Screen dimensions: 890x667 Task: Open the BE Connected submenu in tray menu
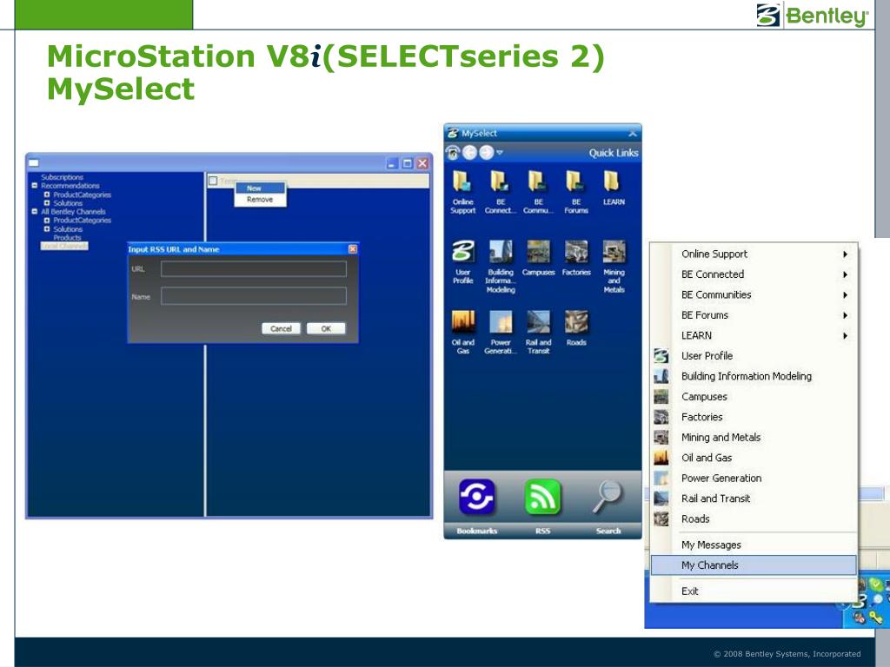click(754, 274)
